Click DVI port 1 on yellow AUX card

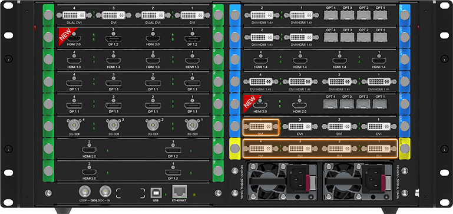pos(378,149)
